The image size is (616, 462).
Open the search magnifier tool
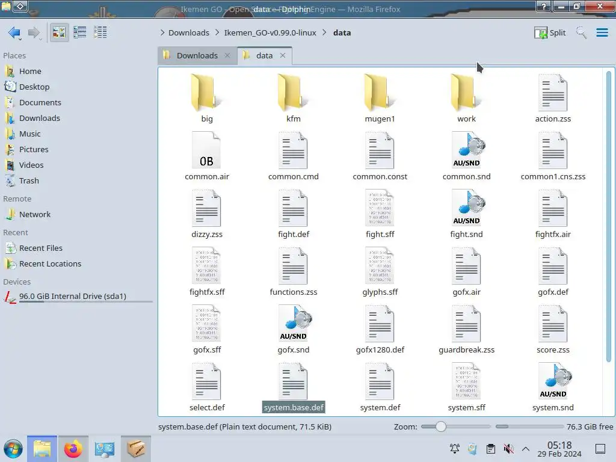(x=581, y=32)
